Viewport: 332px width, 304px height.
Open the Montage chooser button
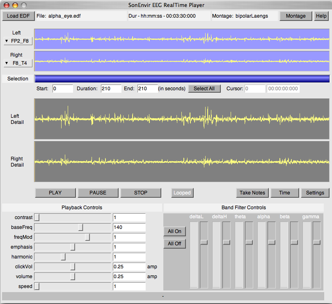295,16
